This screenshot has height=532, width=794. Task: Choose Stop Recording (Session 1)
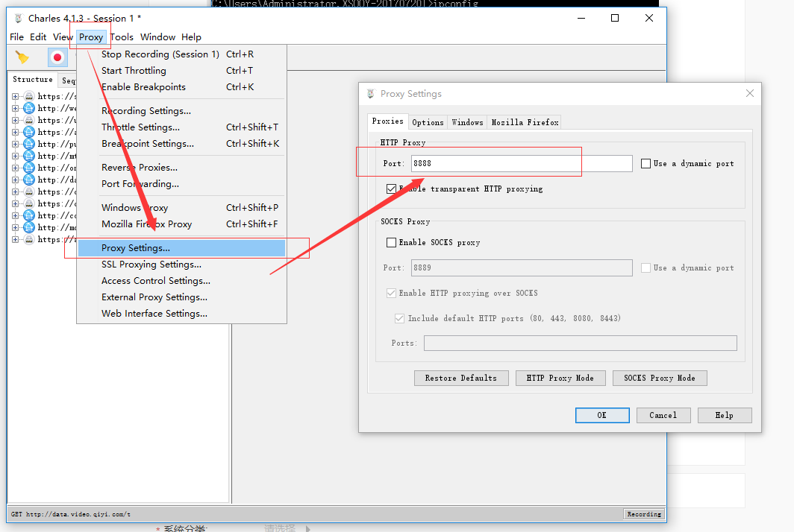pos(182,54)
